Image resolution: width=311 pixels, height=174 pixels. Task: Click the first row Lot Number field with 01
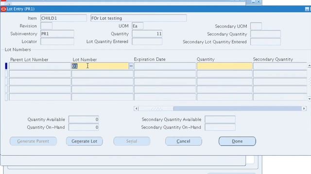[x=100, y=66]
